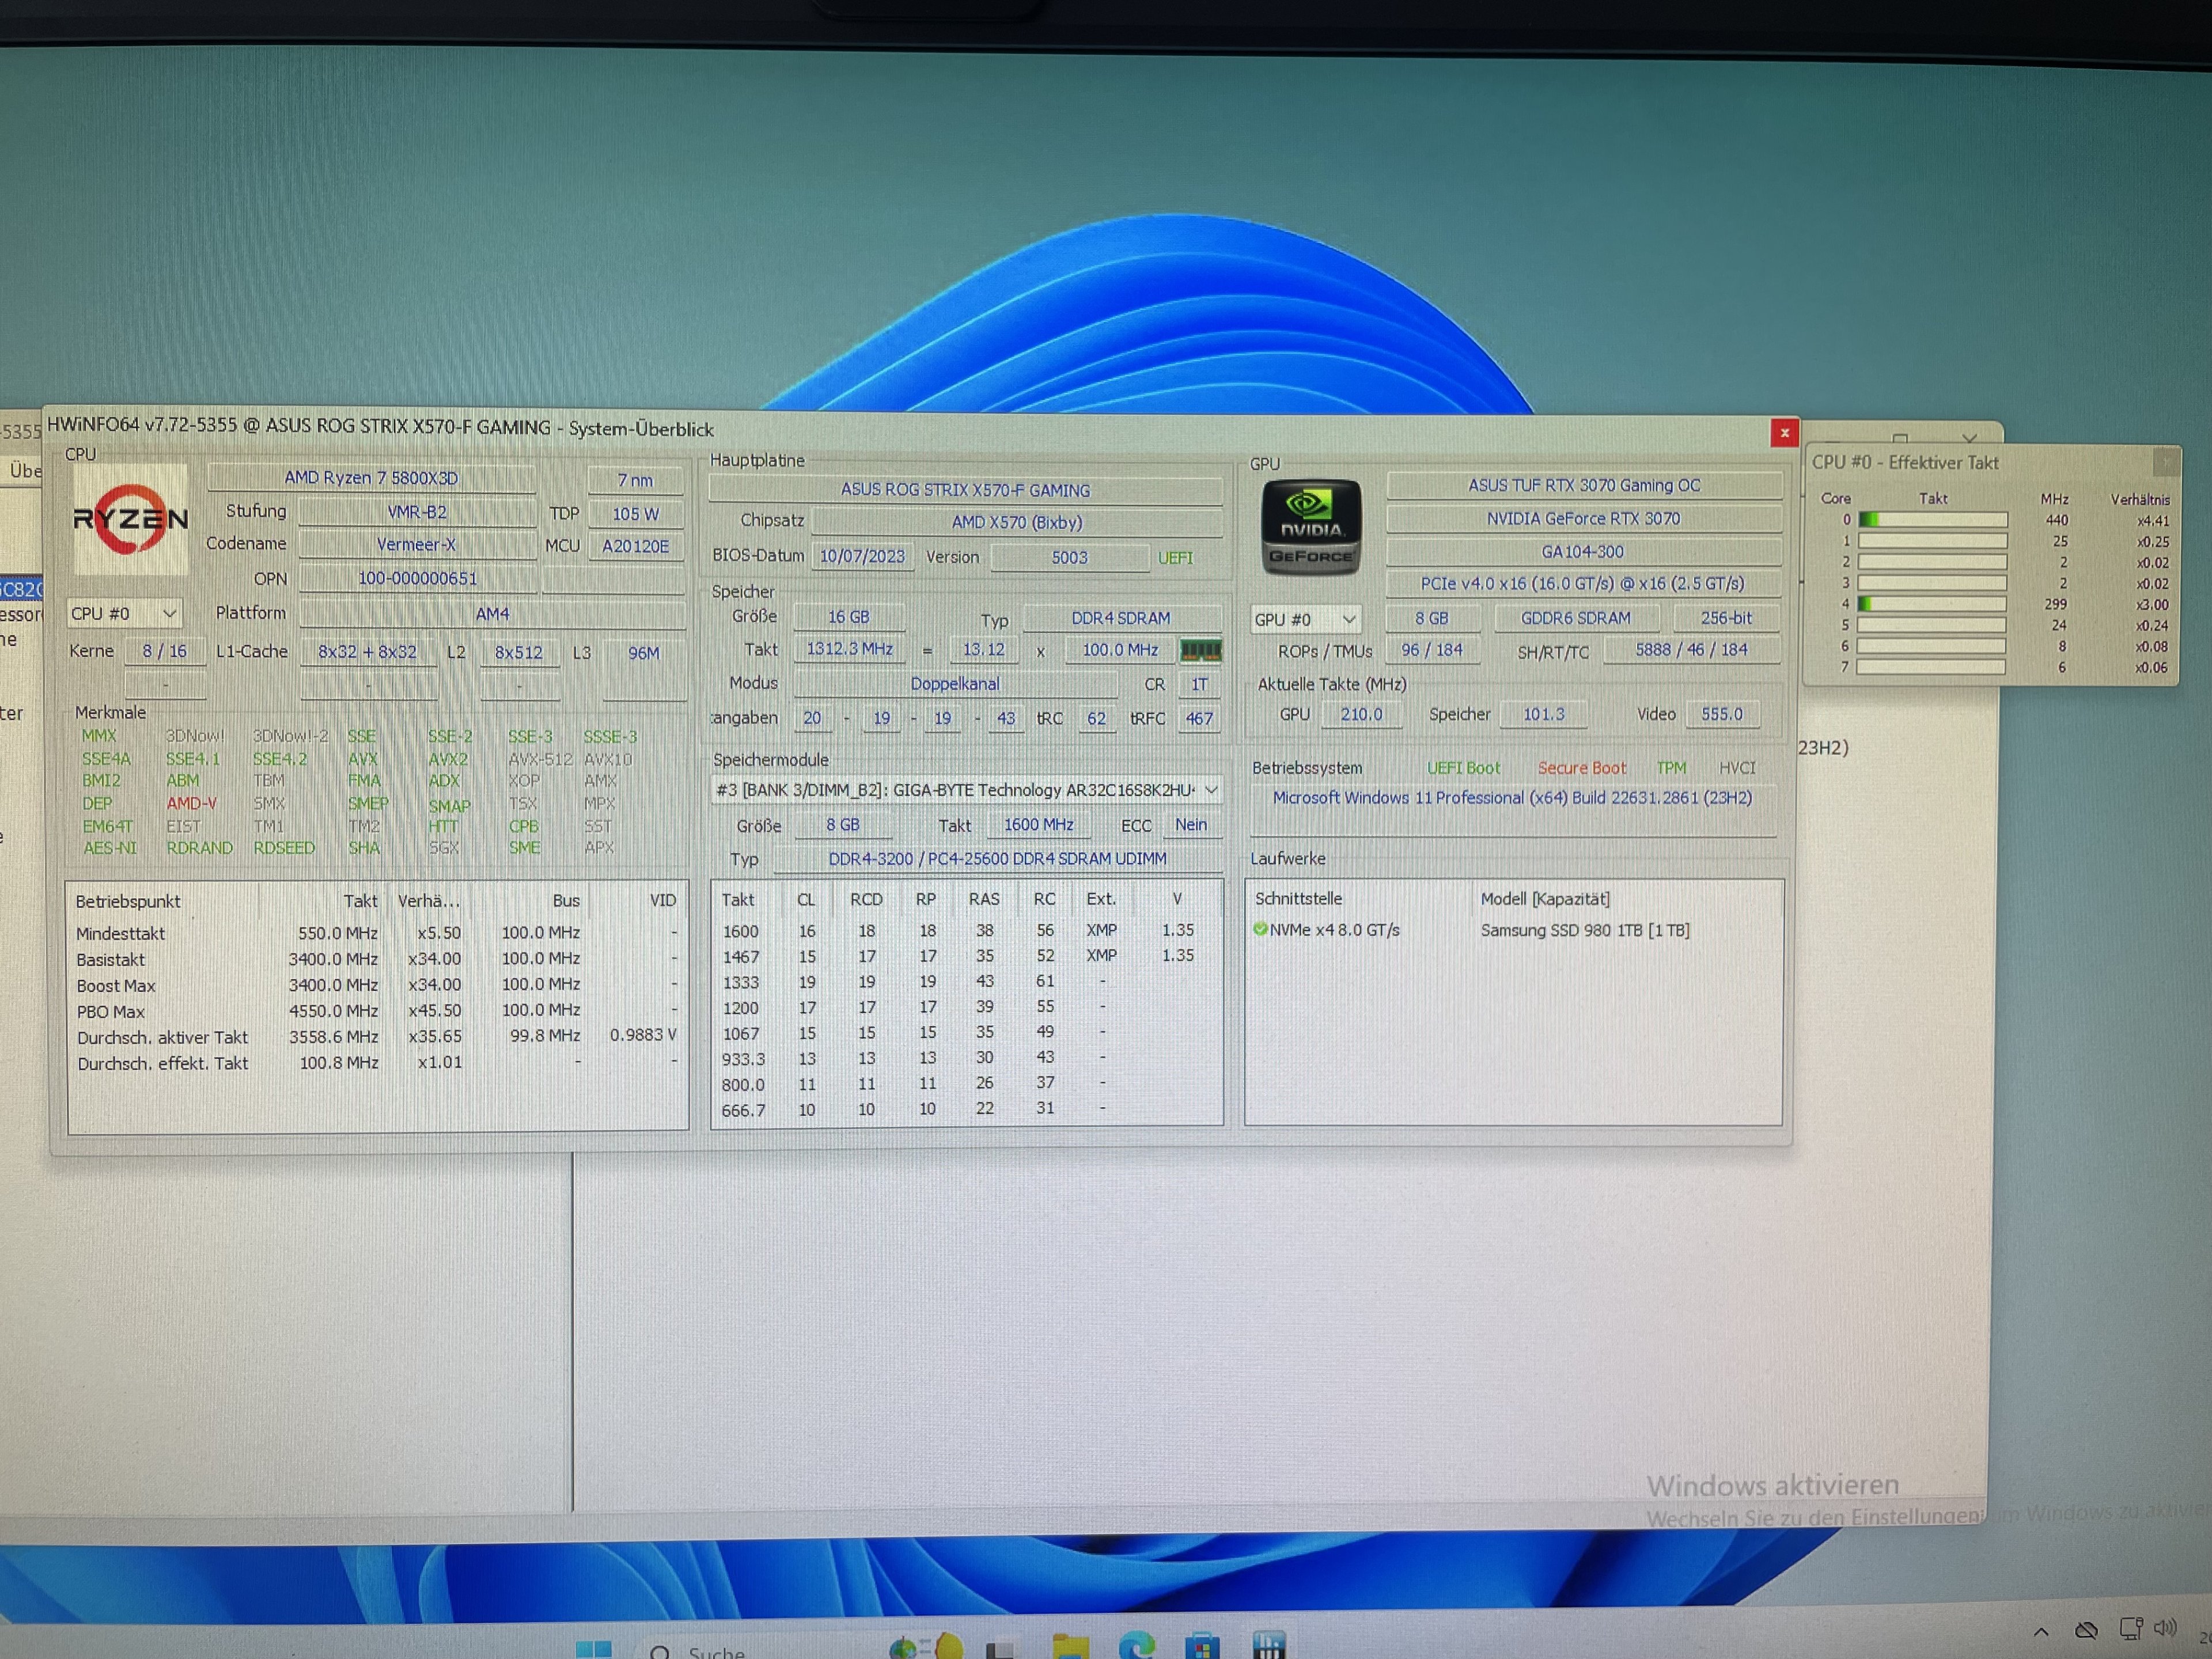Click the AMD Ryzen 7 5800X3D field
2212x1659 pixels.
click(x=371, y=478)
